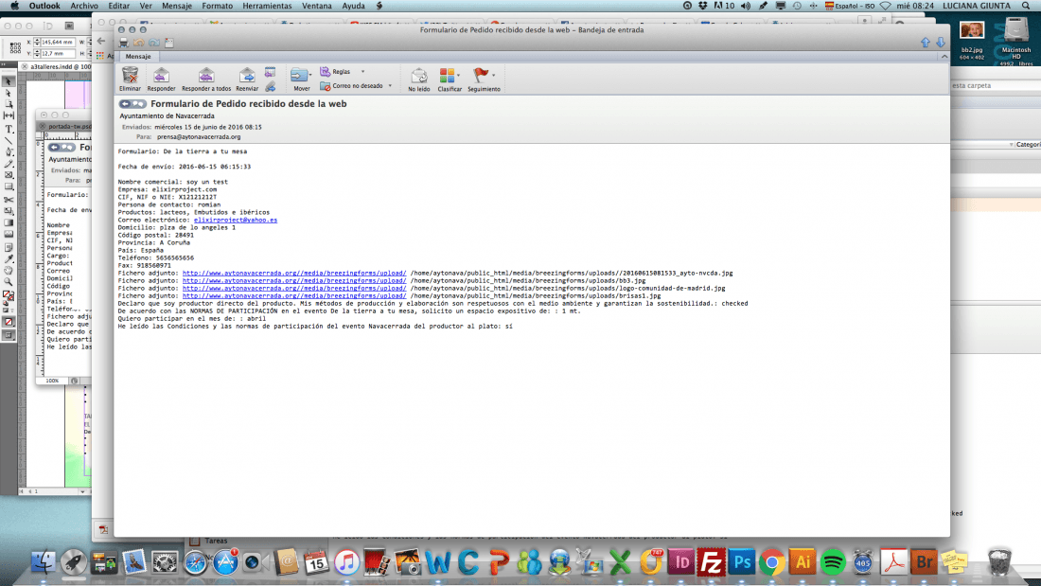1041x586 pixels.
Task: Open the Herramientas menu
Action: tap(267, 6)
